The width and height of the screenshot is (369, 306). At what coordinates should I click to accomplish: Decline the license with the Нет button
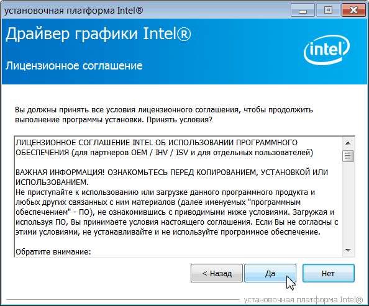click(x=328, y=273)
